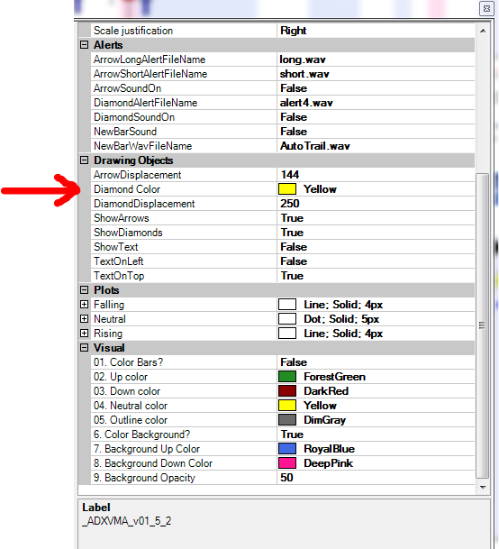Select the Diamond Color property row label
499x549 pixels.
click(127, 189)
